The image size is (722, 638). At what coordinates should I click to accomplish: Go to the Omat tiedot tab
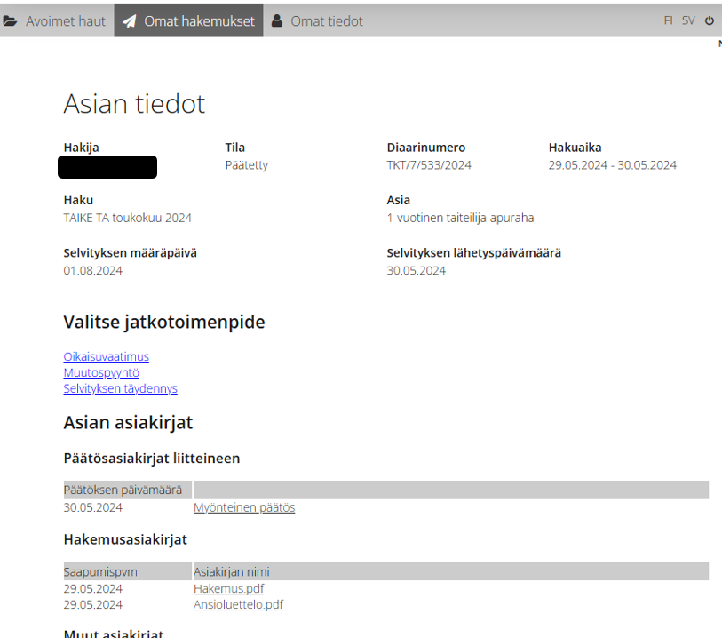click(326, 20)
